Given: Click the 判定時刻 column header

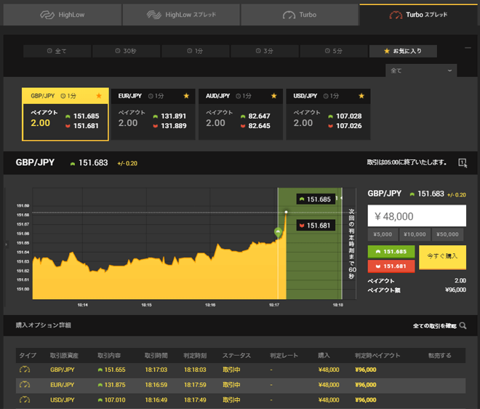Looking at the screenshot, I should point(195,355).
